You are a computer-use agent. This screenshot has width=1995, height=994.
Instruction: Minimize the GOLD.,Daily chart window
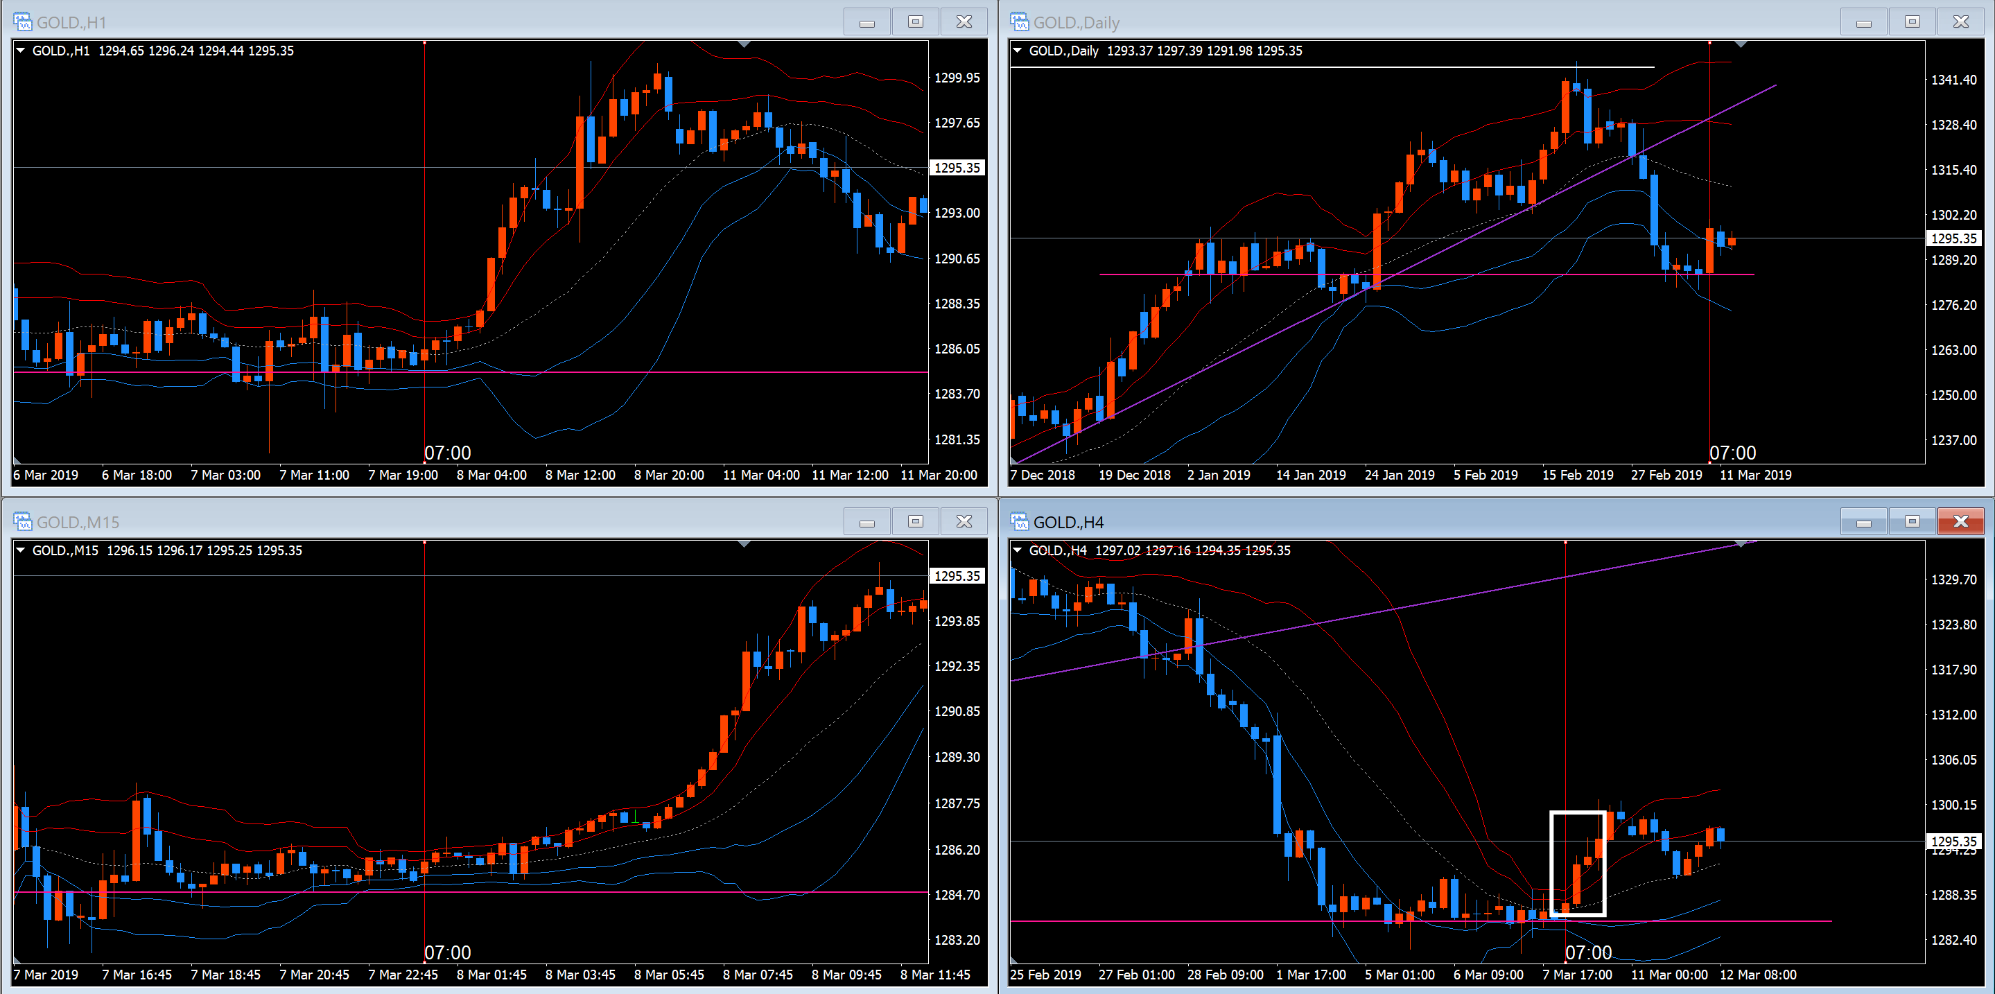1863,21
